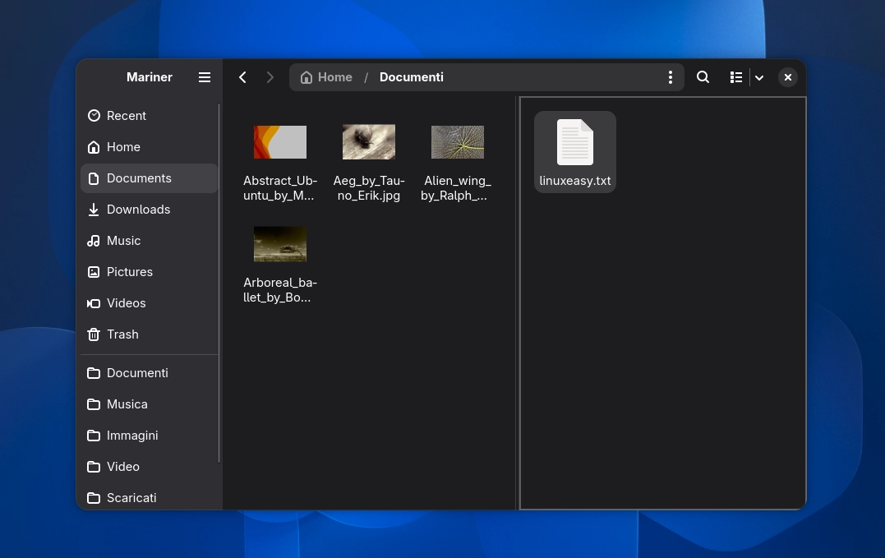Open Videos in the sidebar
This screenshot has width=885, height=558.
click(149, 303)
